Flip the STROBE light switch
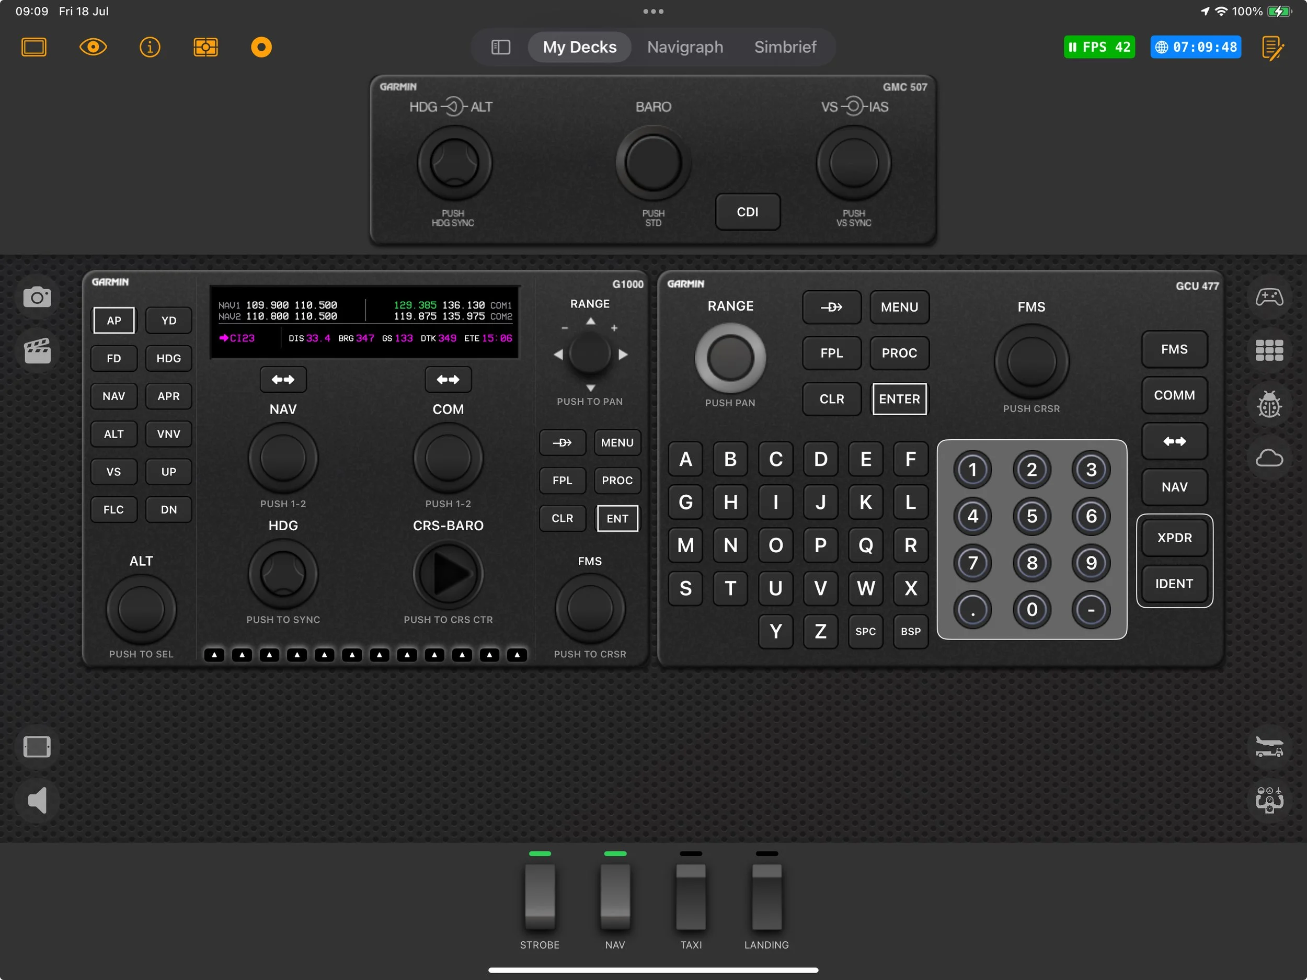 (x=540, y=896)
